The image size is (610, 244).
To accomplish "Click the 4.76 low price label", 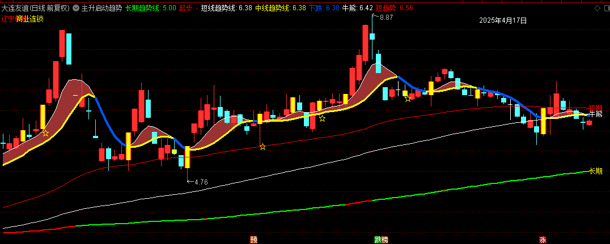I will point(201,182).
